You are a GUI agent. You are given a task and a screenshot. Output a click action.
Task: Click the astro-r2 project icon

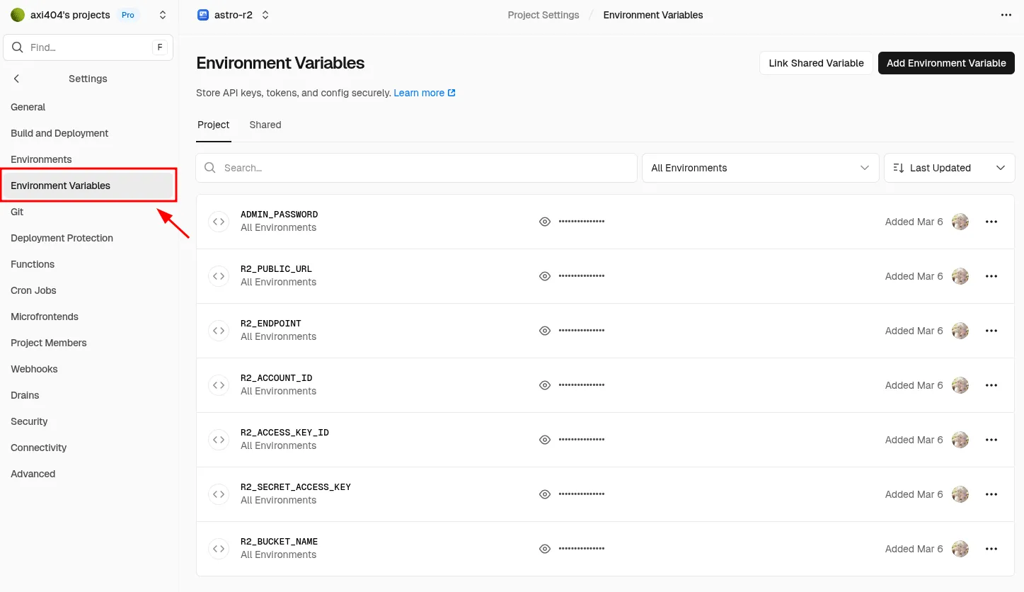203,15
